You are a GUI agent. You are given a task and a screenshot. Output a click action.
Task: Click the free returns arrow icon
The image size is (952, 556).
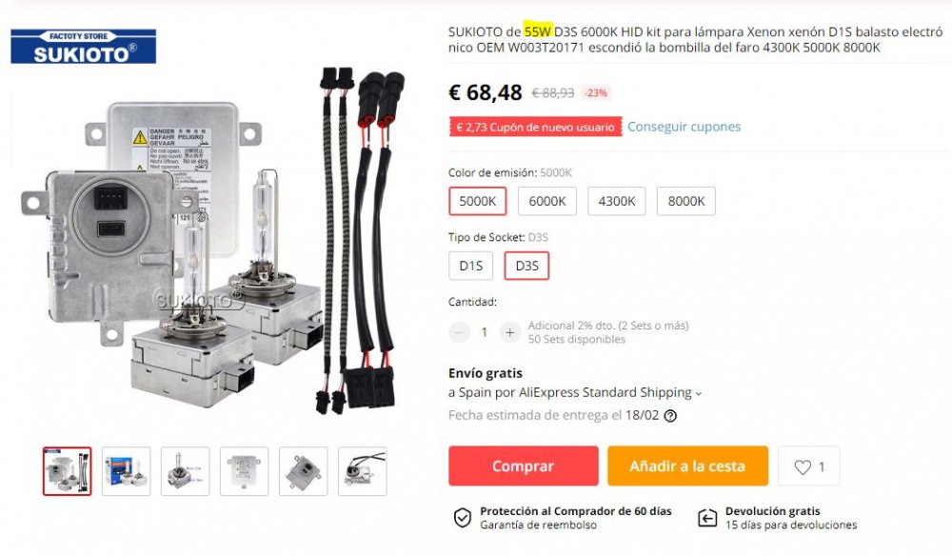(x=707, y=518)
